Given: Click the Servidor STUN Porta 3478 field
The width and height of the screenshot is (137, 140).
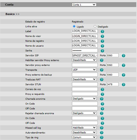Looking at the screenshot, I should click(112, 84).
